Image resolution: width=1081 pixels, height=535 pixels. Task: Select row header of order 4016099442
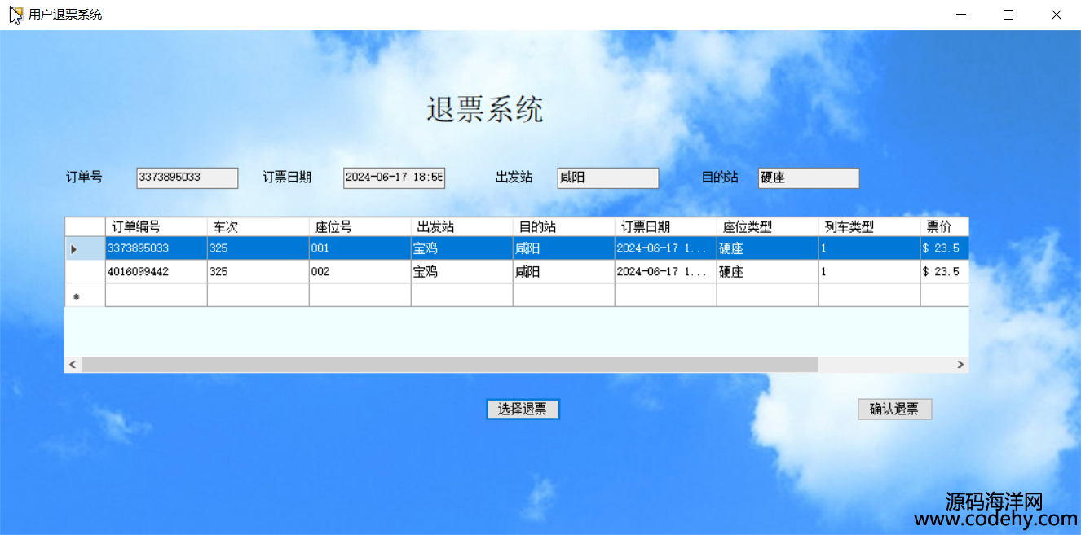pyautogui.click(x=86, y=272)
